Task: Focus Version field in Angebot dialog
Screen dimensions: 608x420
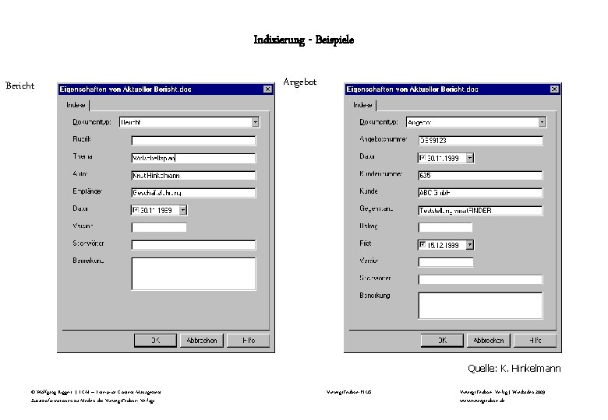Action: (446, 262)
